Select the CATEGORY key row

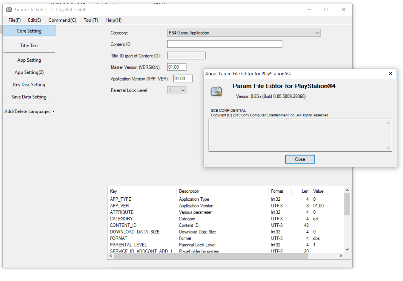point(226,219)
